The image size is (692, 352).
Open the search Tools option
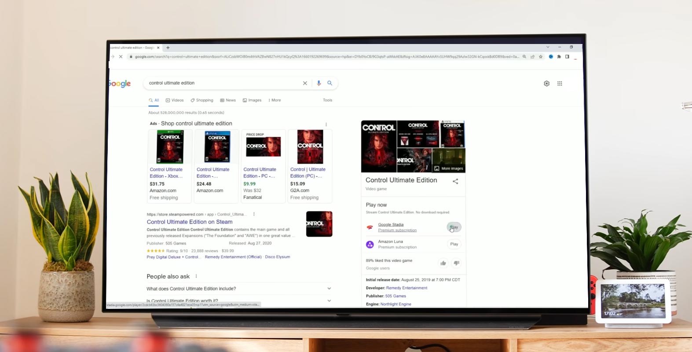(x=328, y=100)
